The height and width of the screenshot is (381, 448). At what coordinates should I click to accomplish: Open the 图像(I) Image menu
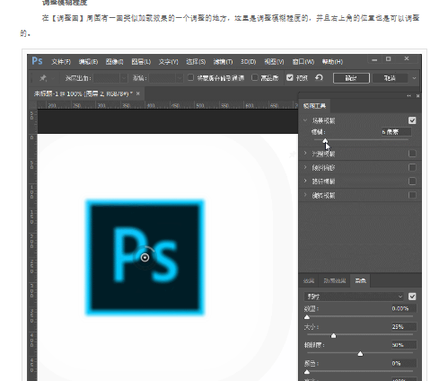115,62
